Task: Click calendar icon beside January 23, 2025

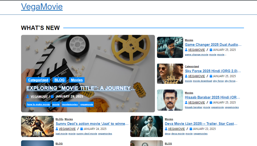Action: pyautogui.click(x=191, y=129)
